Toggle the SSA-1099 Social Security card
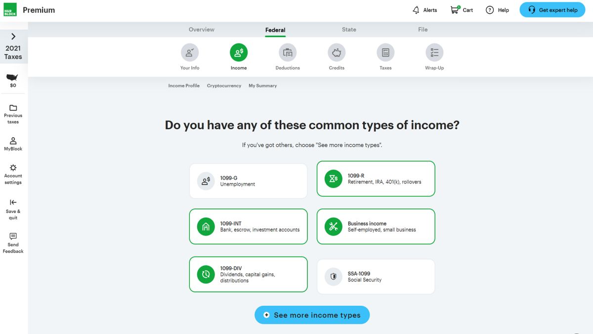 [x=376, y=277]
